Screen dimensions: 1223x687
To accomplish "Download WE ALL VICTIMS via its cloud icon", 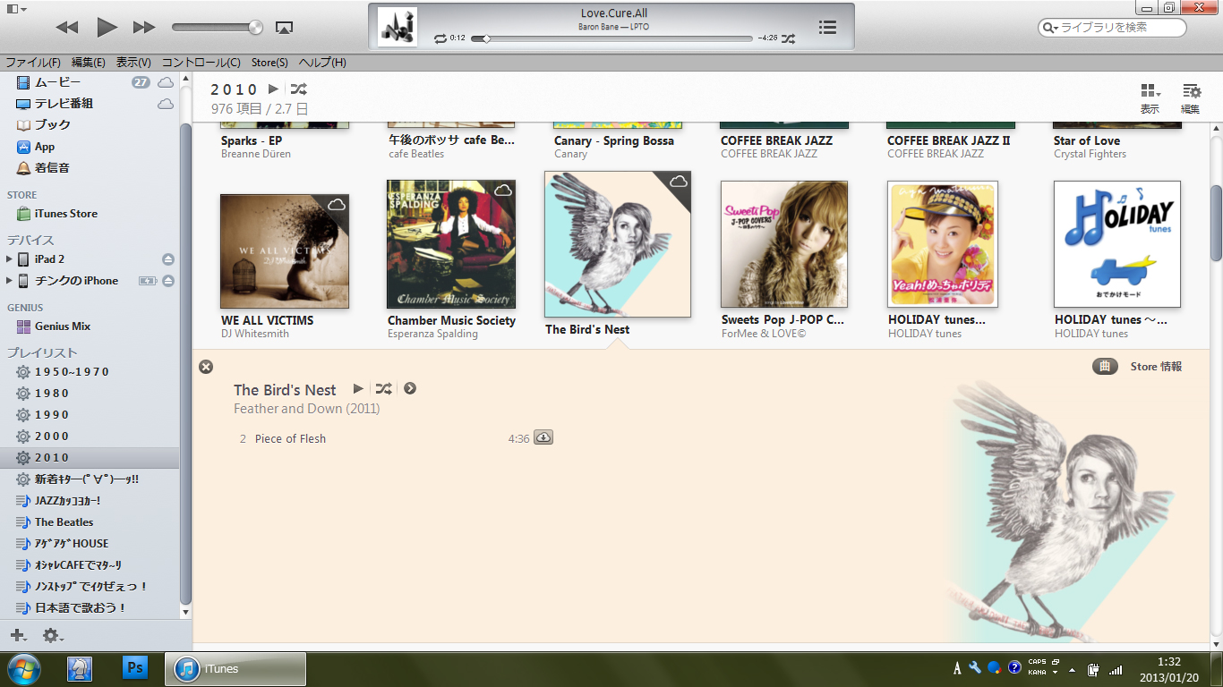I will (337, 205).
